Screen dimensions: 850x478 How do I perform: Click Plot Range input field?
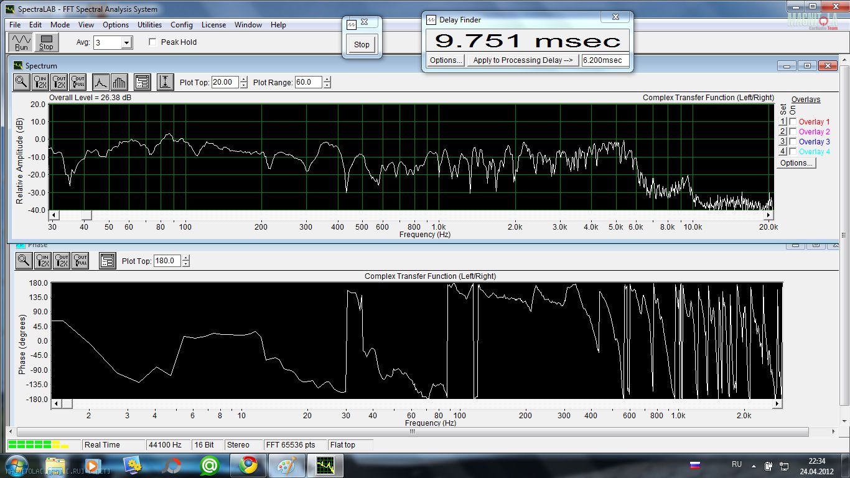[309, 82]
